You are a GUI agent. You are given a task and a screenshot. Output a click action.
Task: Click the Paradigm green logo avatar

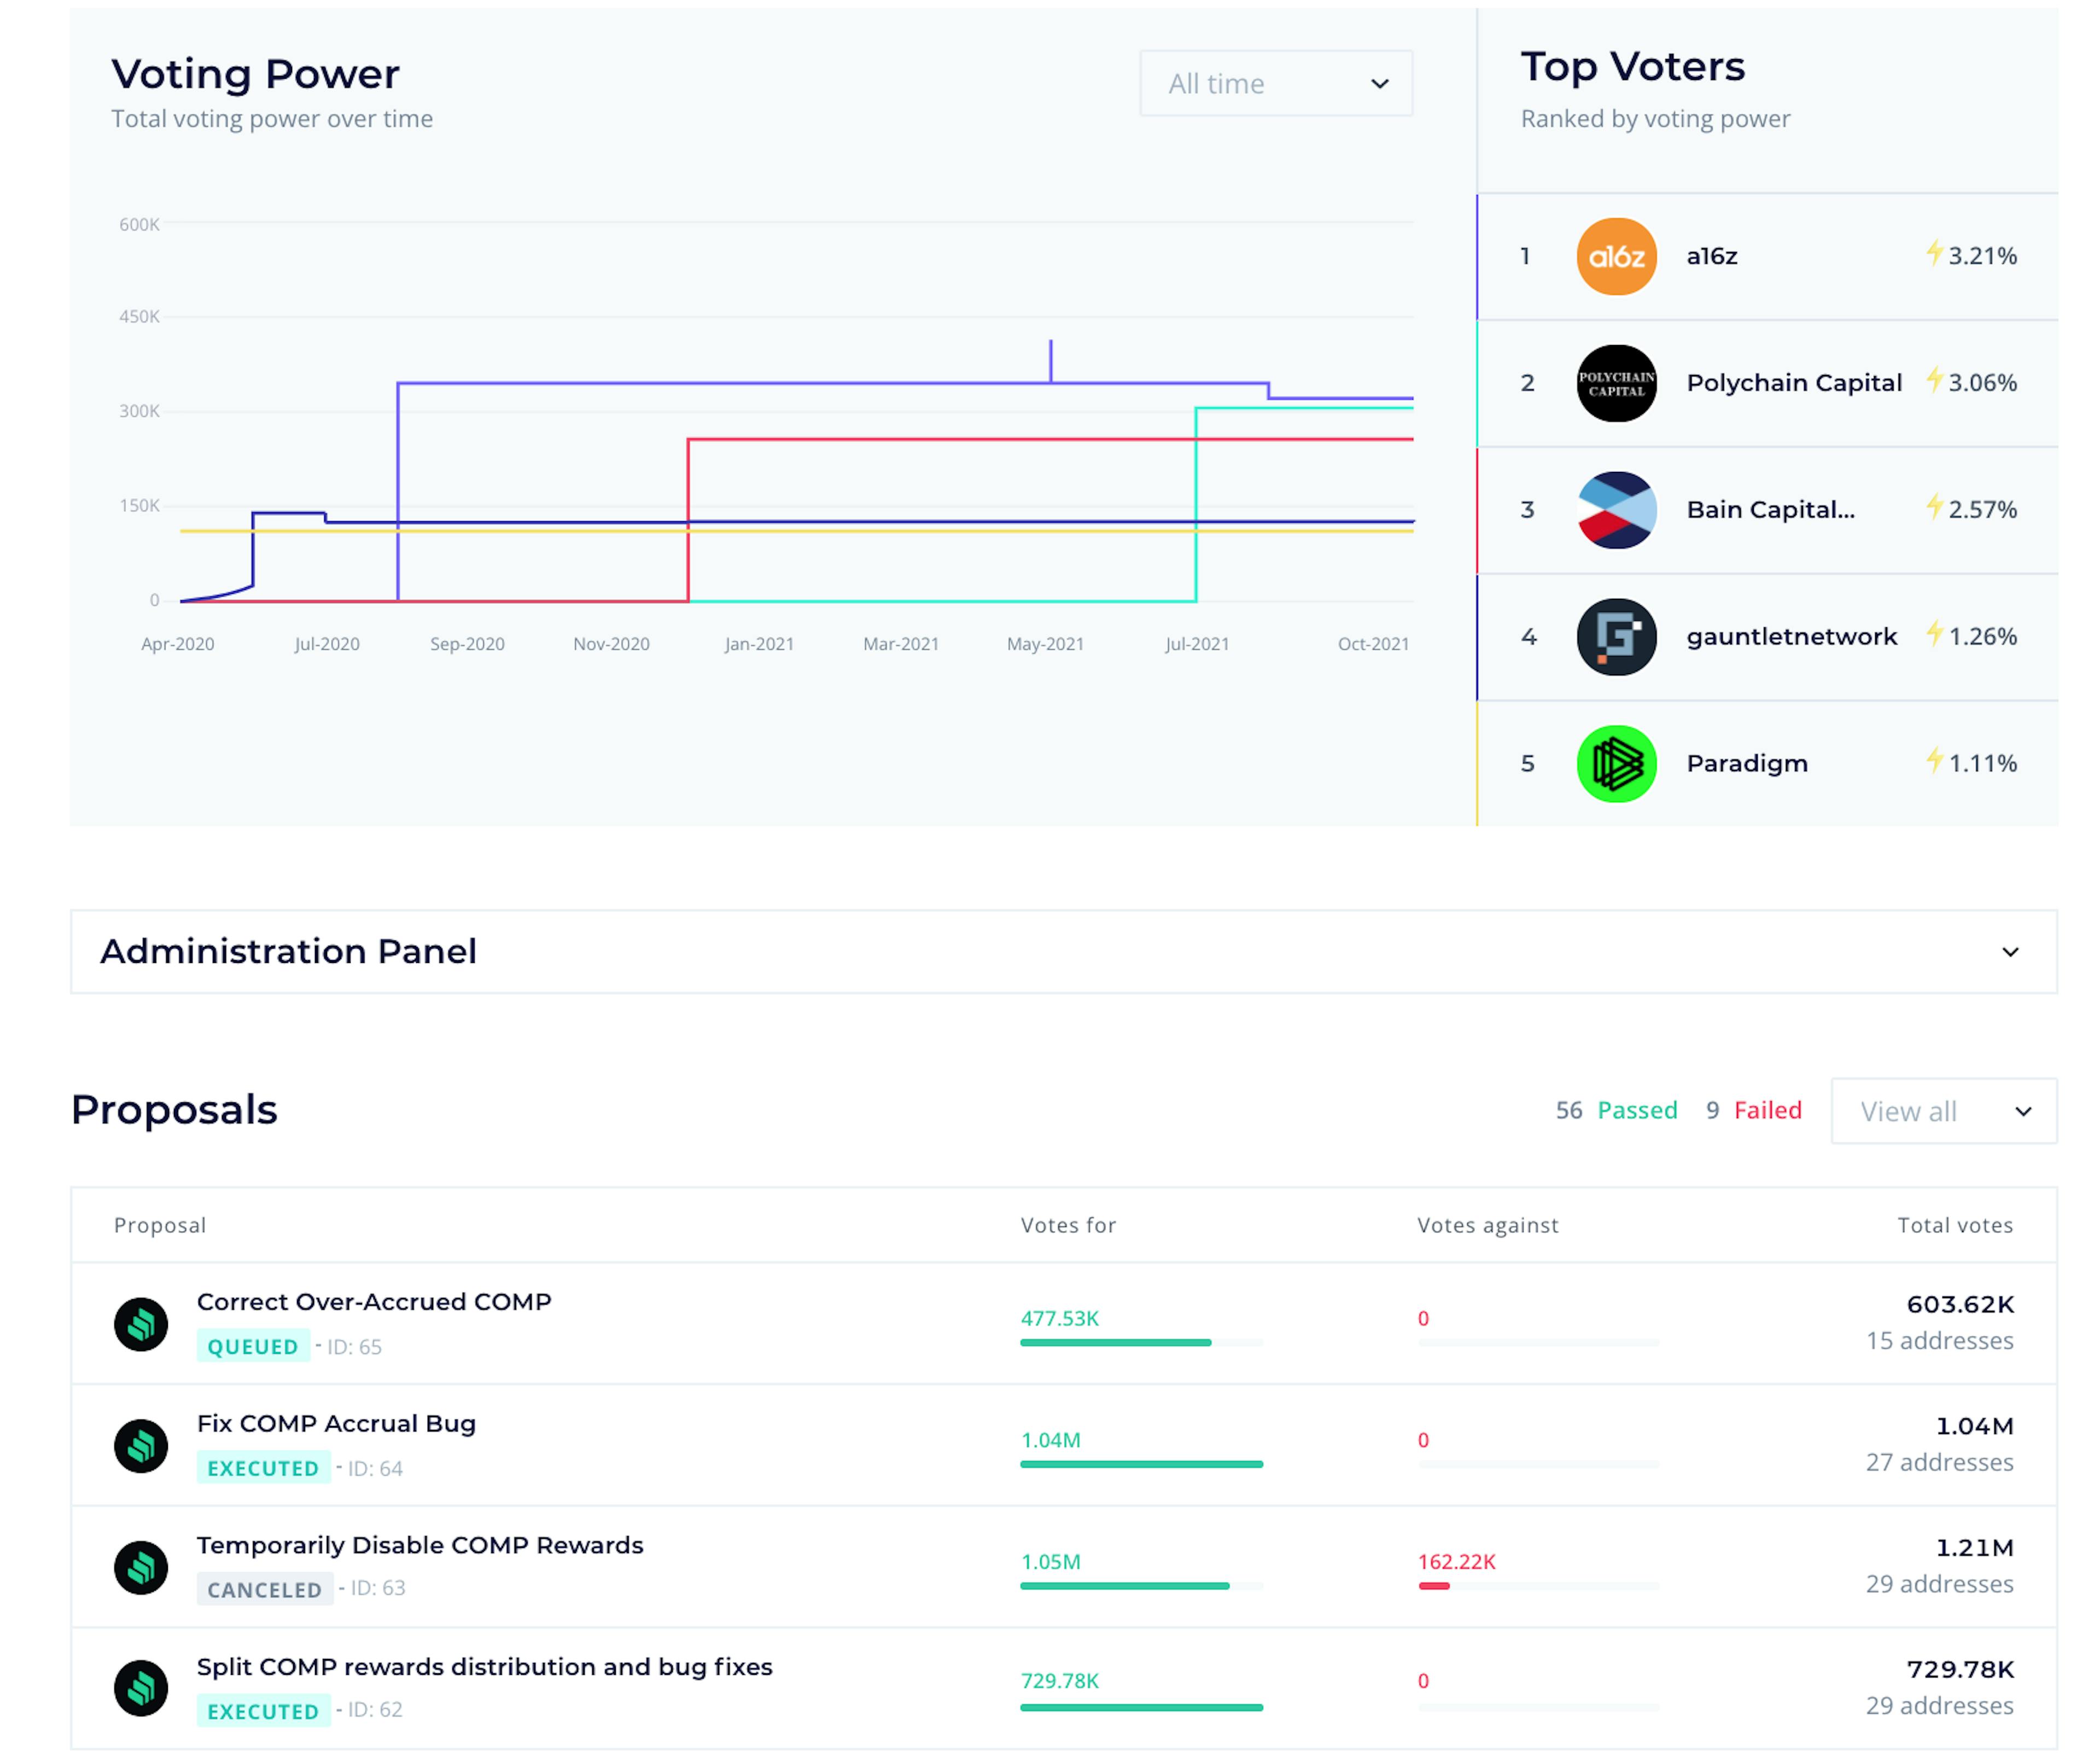[x=1616, y=764]
